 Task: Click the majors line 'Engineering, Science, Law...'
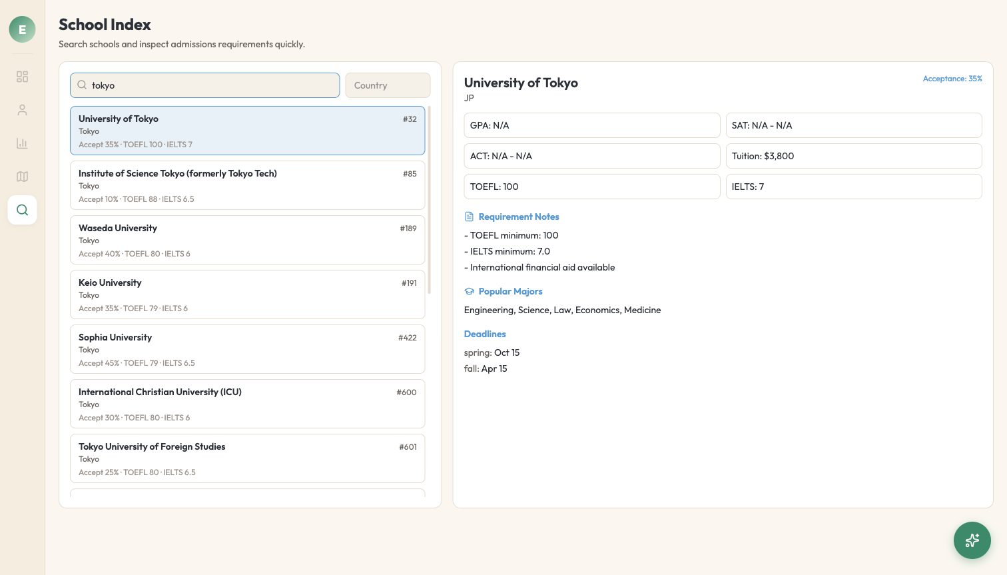[563, 310]
